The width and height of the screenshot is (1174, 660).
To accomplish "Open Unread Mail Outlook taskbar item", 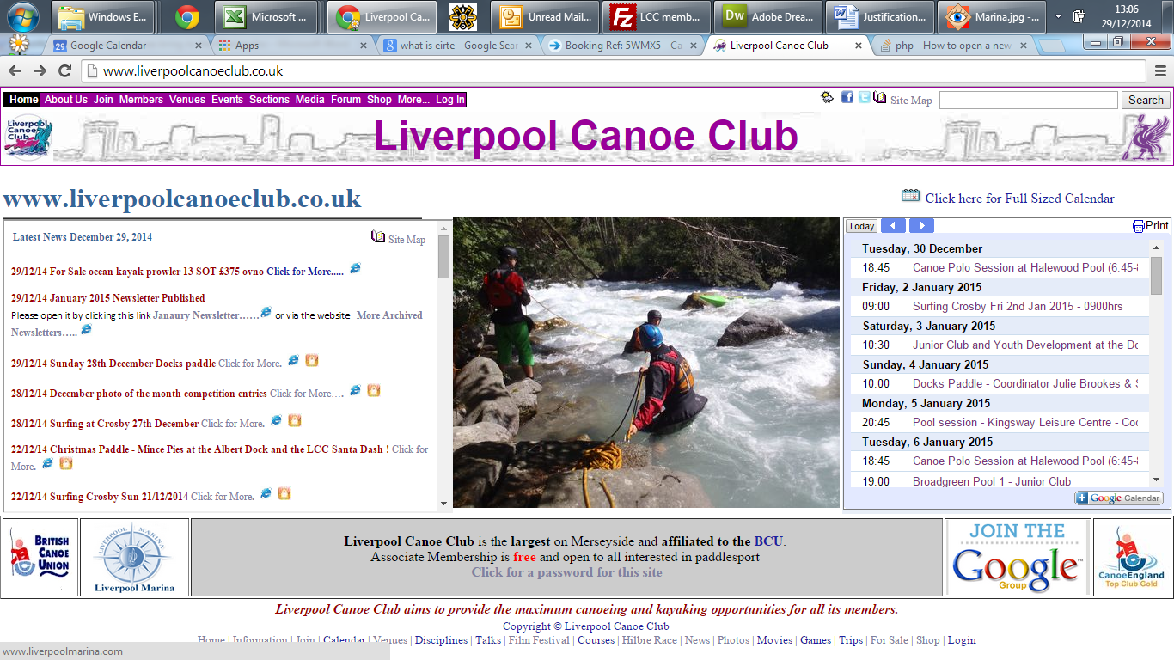I will (545, 16).
